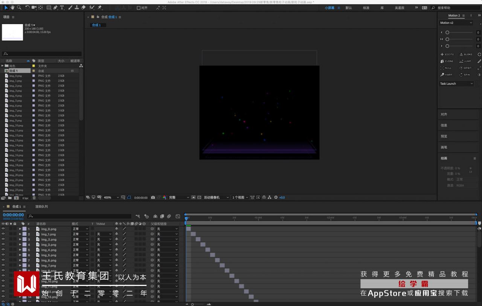The width and height of the screenshot is (482, 306).
Task: Expand the 信息 panel
Action: [444, 125]
